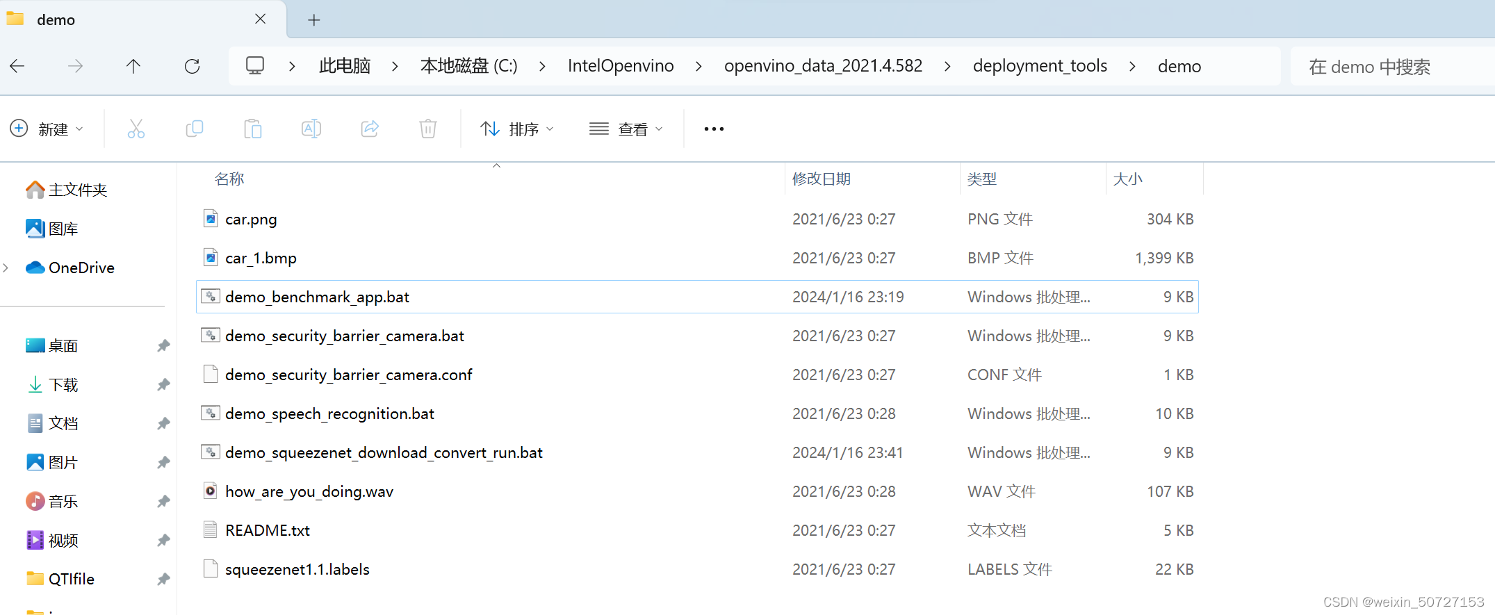Screen dimensions: 1495x615
Task: Select demo_security_barrier_camera.conf file
Action: (x=697, y=375)
